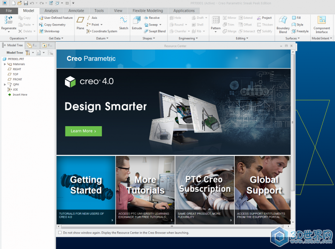
Task: Insert a User-Defined Feature
Action: (x=56, y=18)
